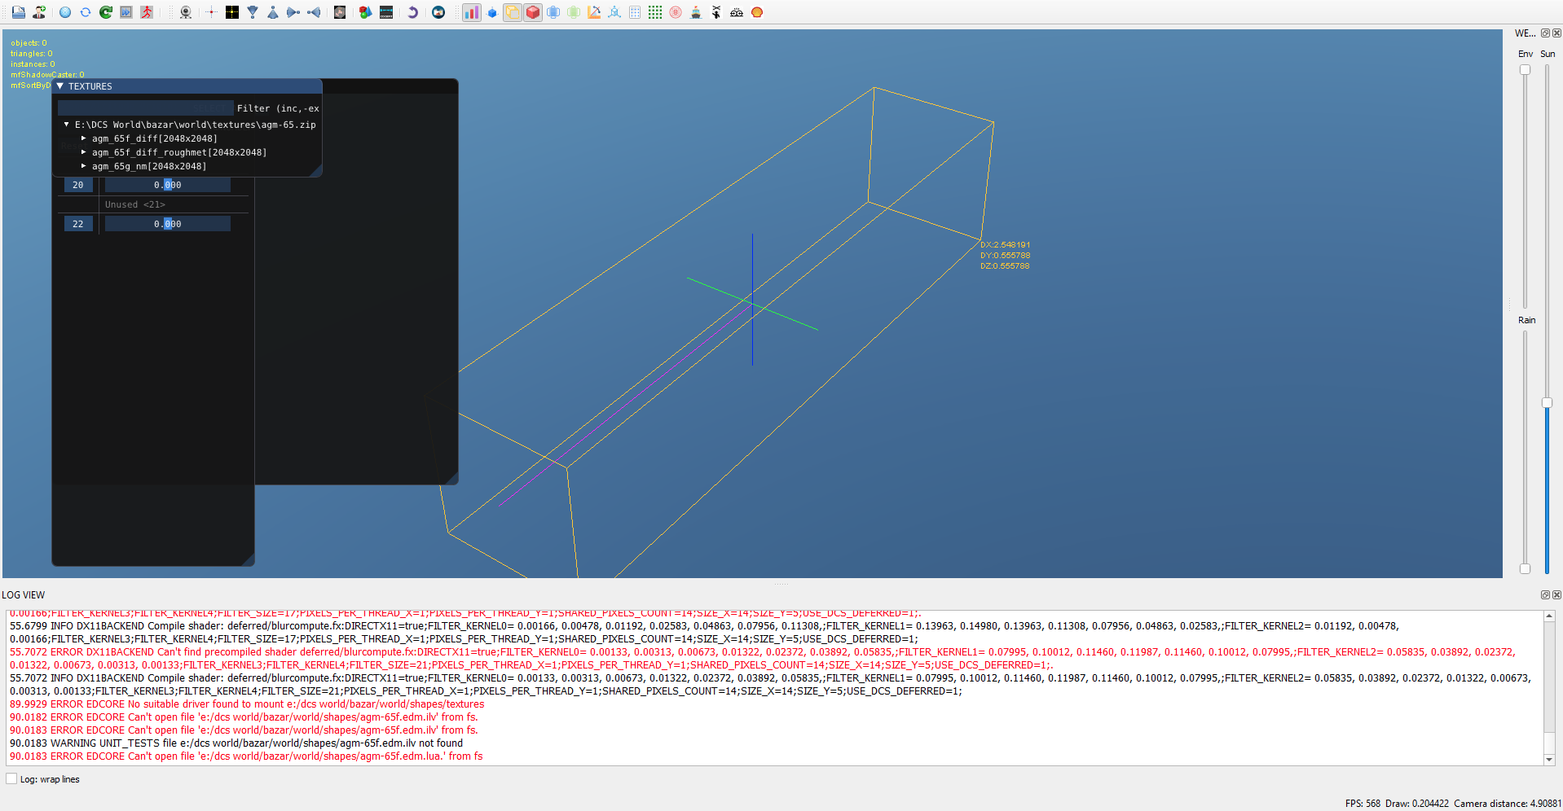Click the green dotted grid icon
The image size is (1563, 811).
point(655,12)
